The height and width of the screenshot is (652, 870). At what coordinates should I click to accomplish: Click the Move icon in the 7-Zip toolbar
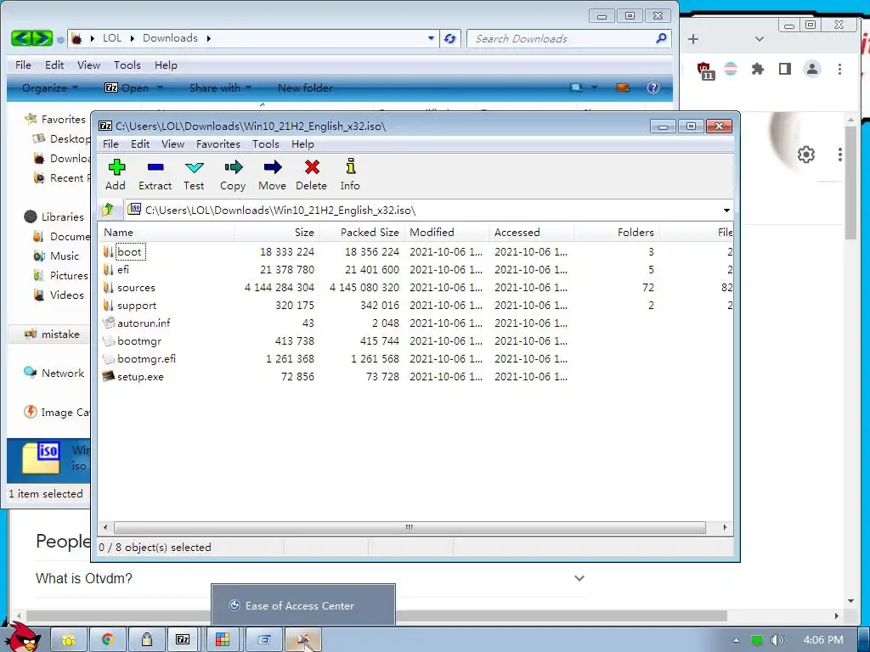[x=273, y=175]
